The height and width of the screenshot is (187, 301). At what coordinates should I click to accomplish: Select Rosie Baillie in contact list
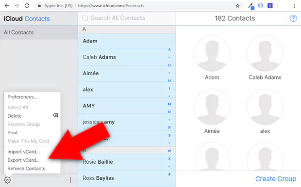point(123,162)
